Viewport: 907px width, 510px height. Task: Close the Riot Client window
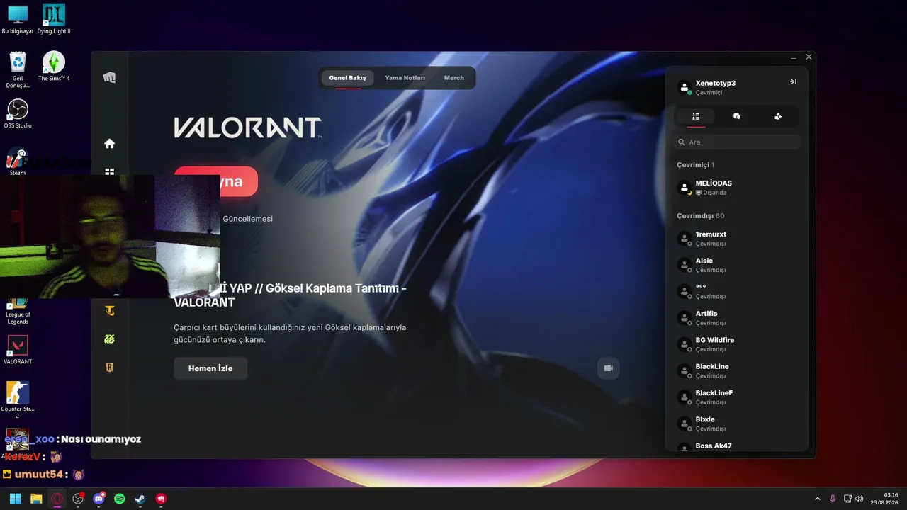point(809,57)
